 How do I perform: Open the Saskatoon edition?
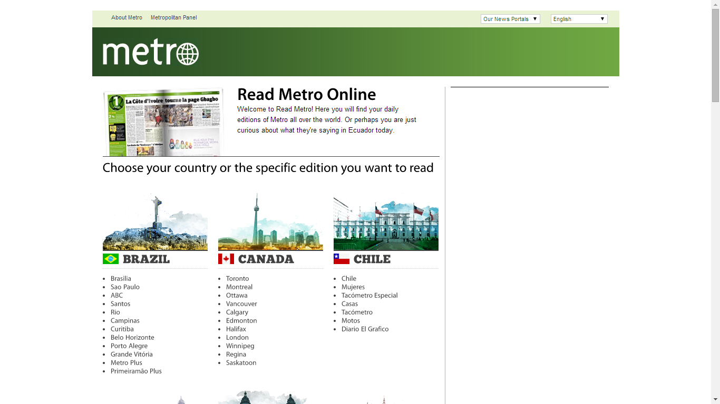241,363
